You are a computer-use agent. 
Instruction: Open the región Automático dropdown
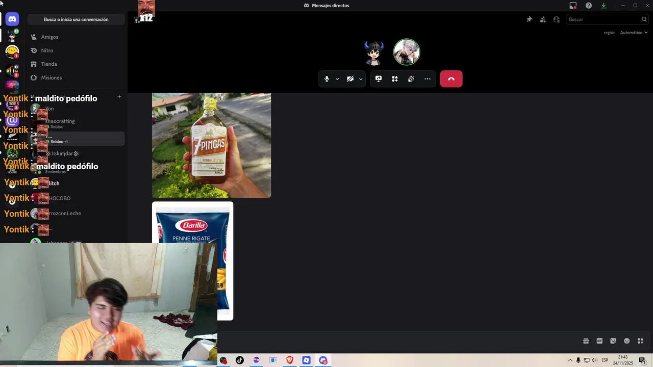[x=634, y=33]
